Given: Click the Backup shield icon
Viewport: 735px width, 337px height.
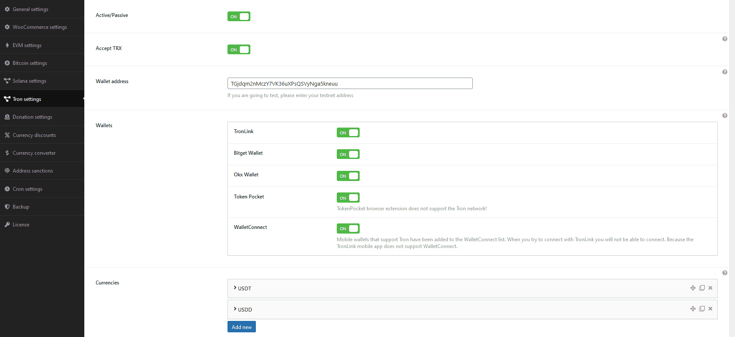Looking at the screenshot, I should pyautogui.click(x=7, y=207).
